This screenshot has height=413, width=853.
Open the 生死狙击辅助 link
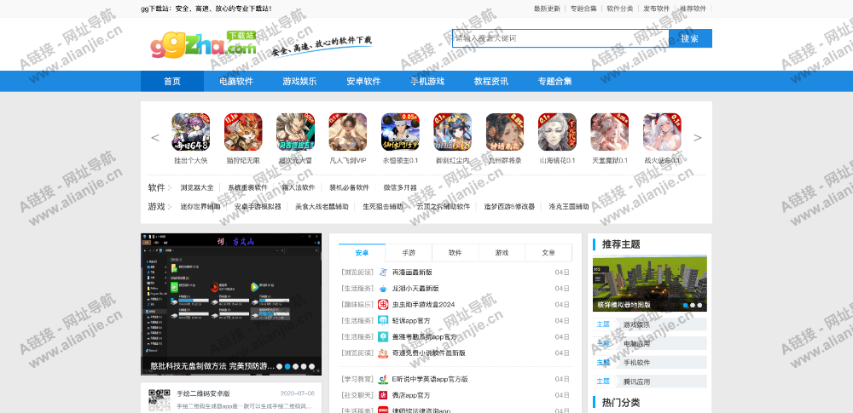coord(383,207)
